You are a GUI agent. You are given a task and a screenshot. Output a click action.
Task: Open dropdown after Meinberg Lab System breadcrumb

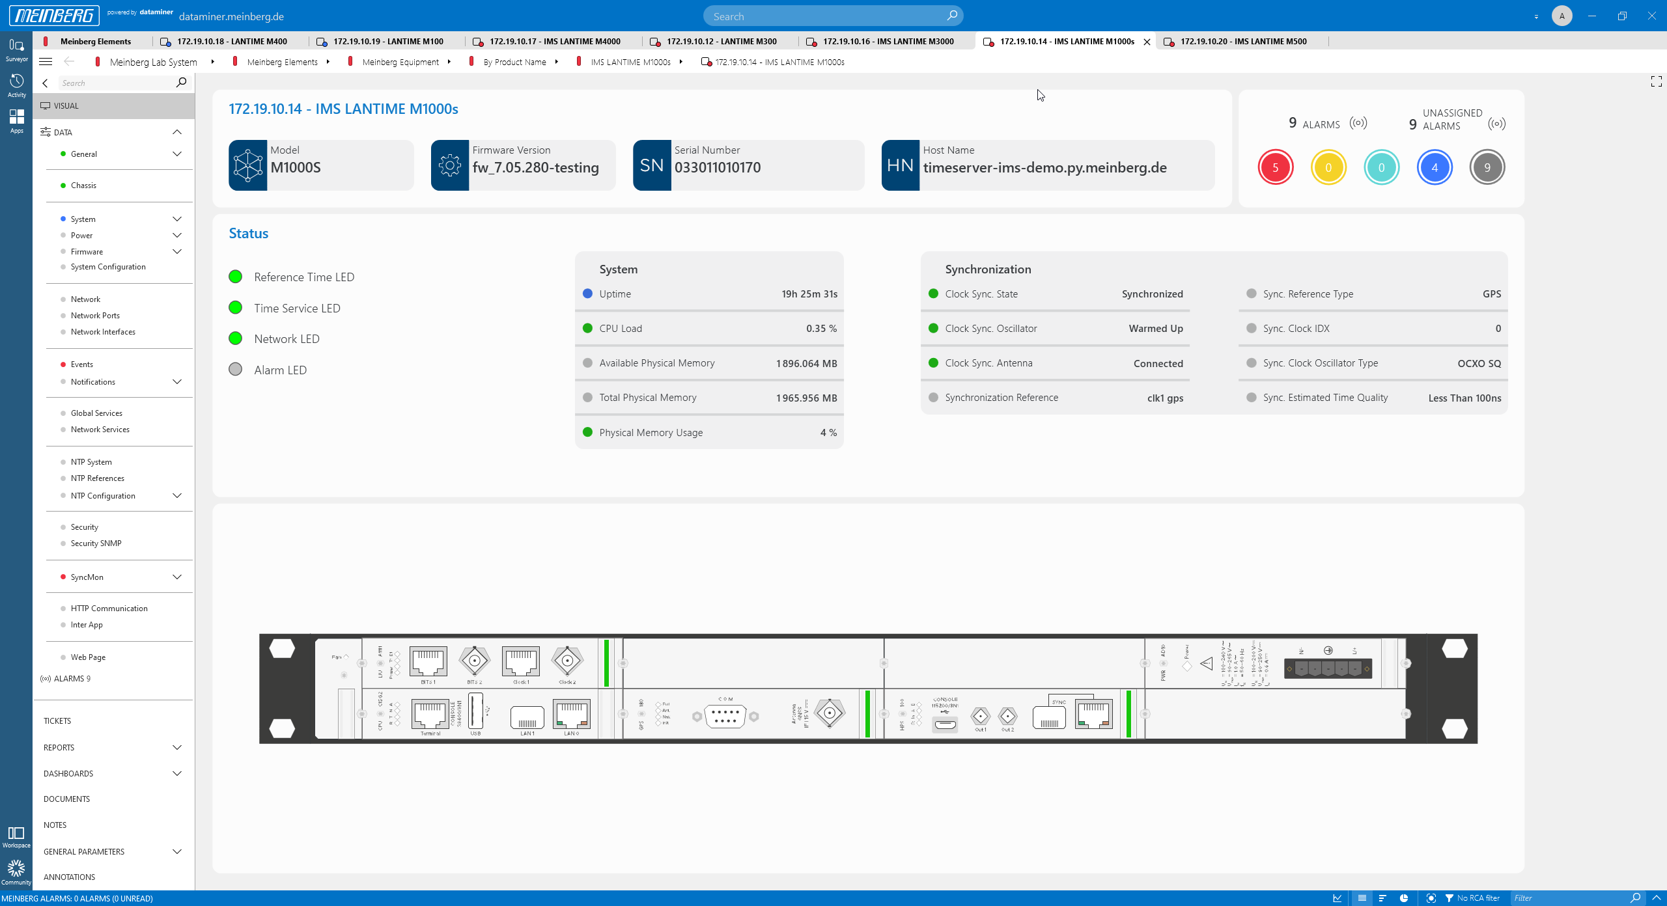pyautogui.click(x=212, y=62)
